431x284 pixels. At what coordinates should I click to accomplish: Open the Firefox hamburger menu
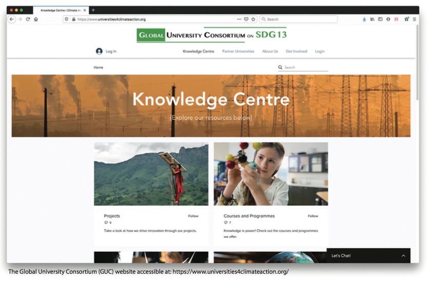pos(414,19)
